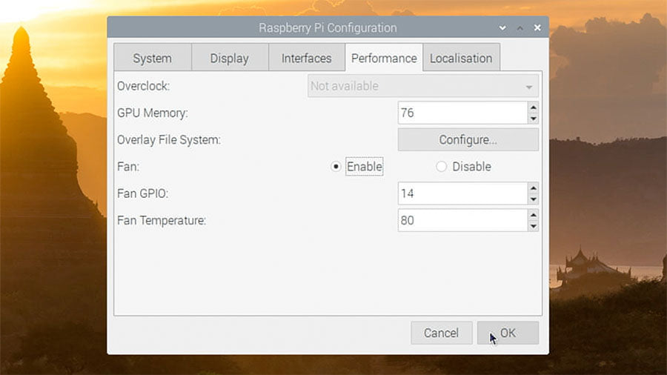Image resolution: width=667 pixels, height=375 pixels.
Task: Click the Overlay File System label
Action: (x=169, y=140)
